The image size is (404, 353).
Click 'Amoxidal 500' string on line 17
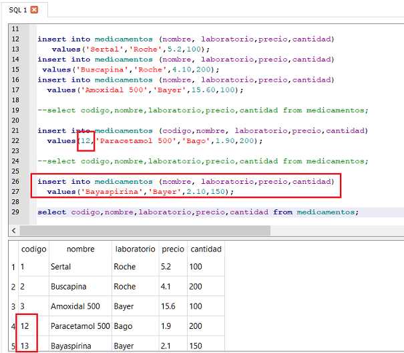114,90
